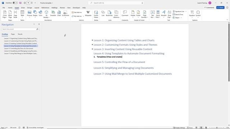Open the Footer gallery
230x129 pixels.
coord(138,14)
